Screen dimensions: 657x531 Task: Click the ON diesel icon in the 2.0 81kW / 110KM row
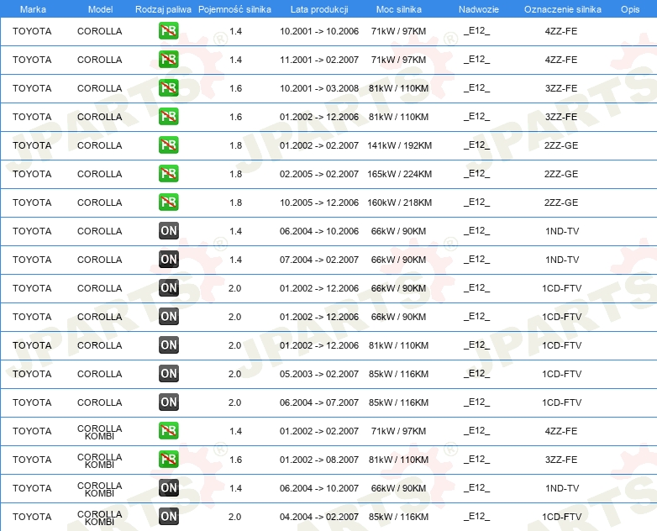(168, 345)
